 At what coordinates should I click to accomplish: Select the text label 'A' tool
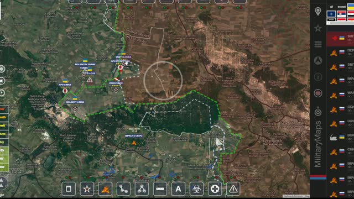point(178,188)
